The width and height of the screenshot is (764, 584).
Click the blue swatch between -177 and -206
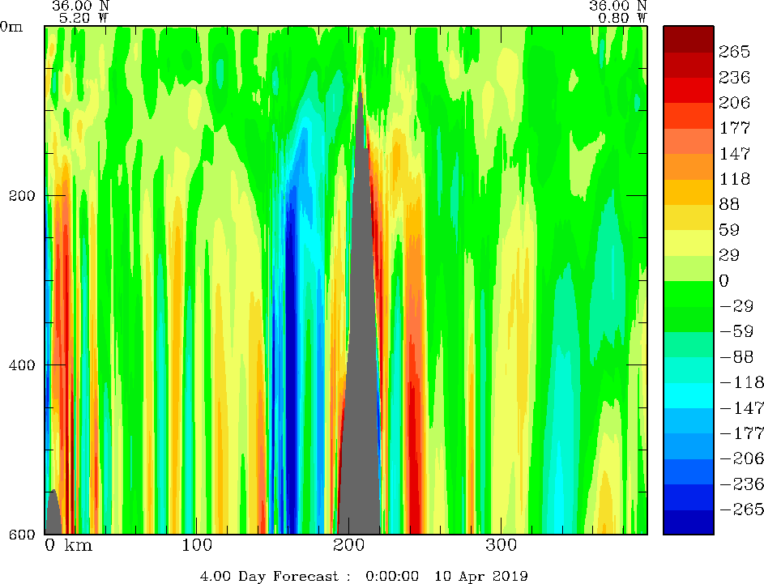689,446
